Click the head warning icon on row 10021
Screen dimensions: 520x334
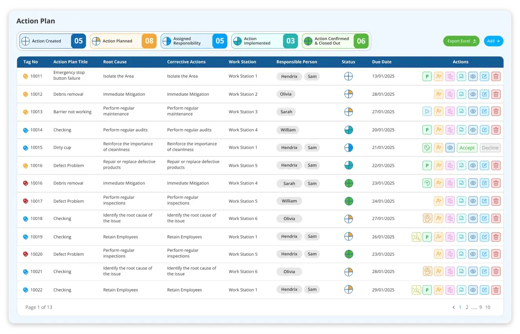coord(427,271)
